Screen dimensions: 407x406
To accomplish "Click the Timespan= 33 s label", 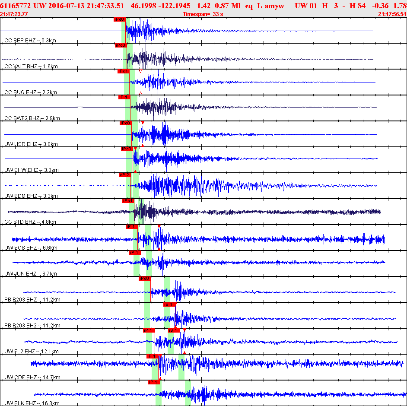I will (203, 14).
